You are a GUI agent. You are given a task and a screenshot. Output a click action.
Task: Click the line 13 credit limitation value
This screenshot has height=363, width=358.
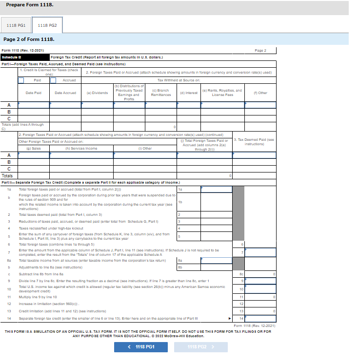coord(260,311)
